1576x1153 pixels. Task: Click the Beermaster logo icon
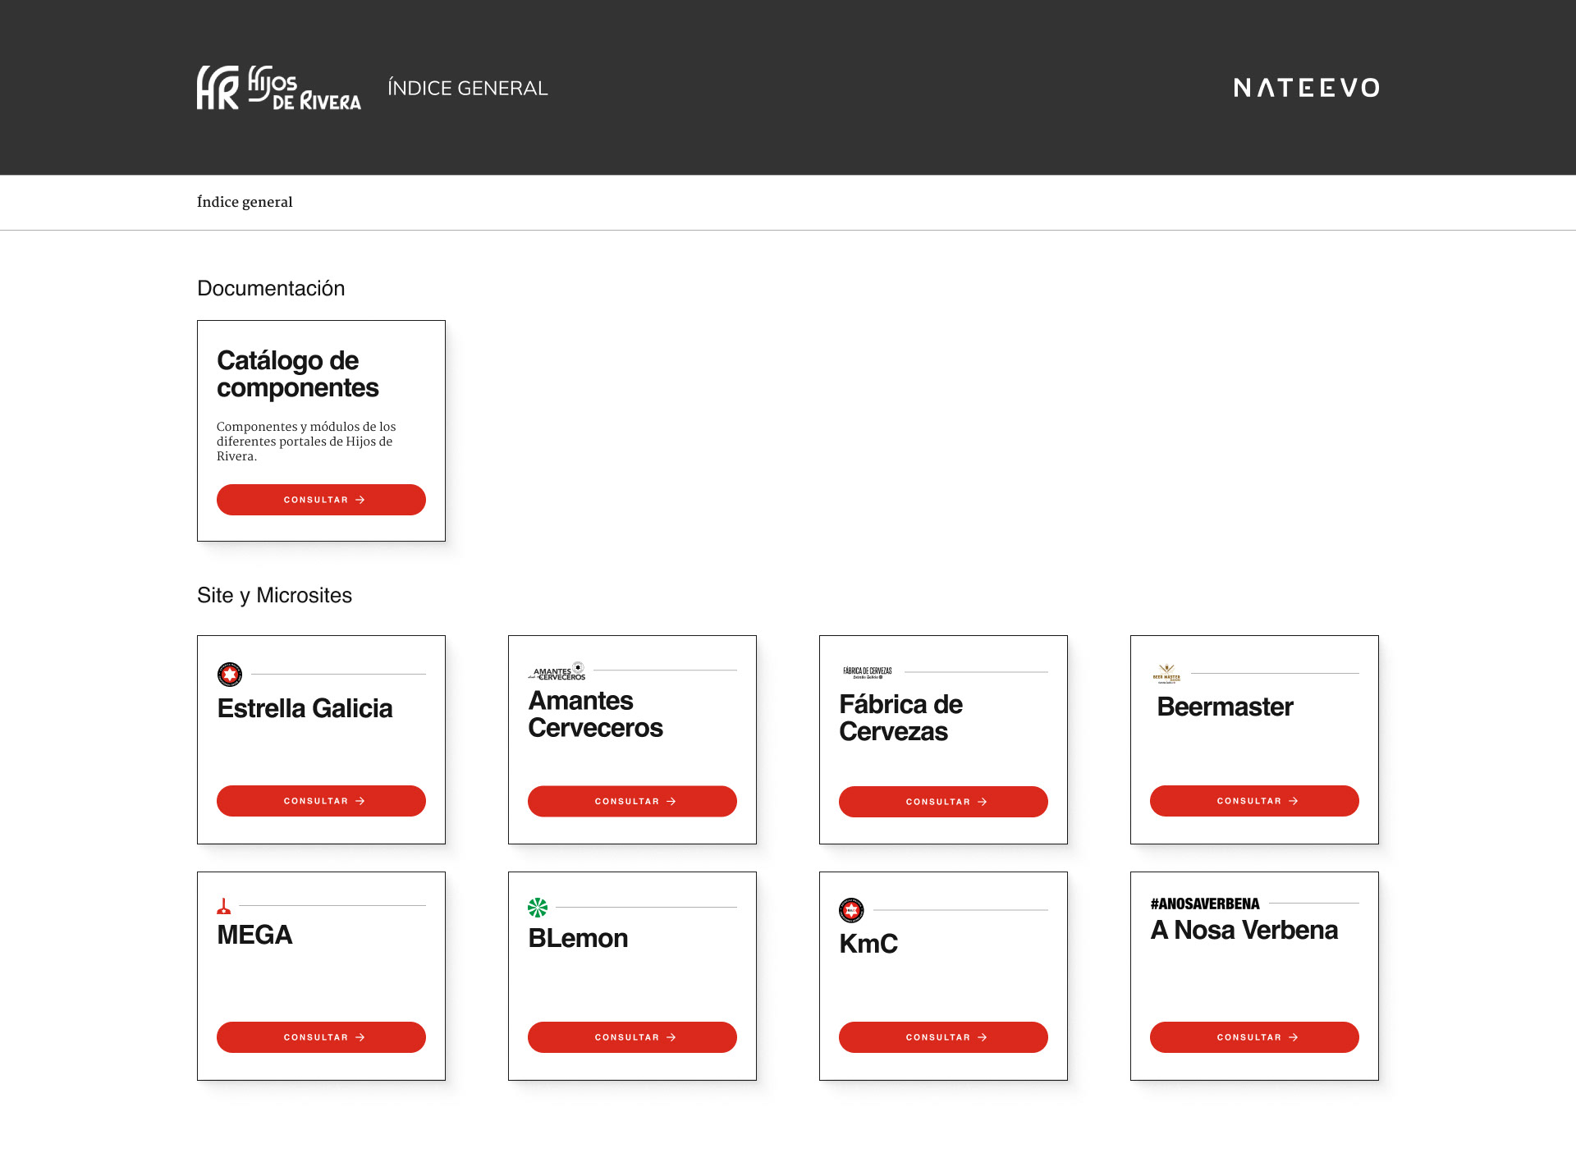pos(1166,674)
